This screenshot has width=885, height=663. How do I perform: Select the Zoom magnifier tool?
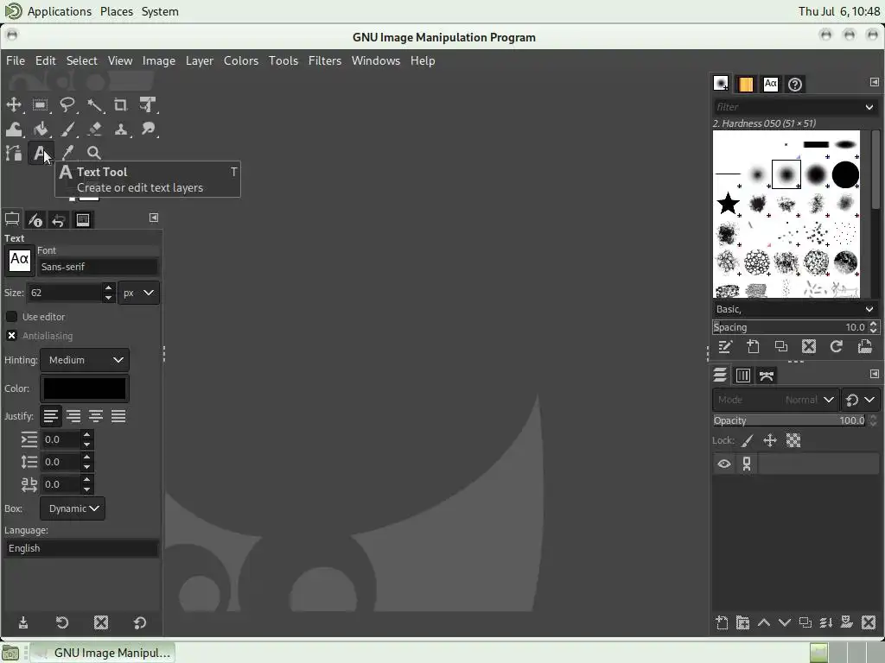(94, 153)
